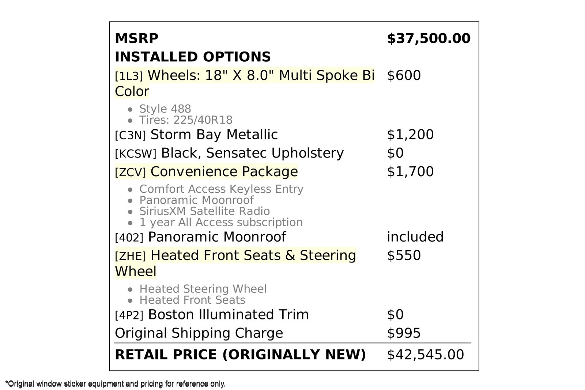The height and width of the screenshot is (390, 585).
Task: Click the [402] Panoramic Moonroof option row
Action: pos(200,237)
